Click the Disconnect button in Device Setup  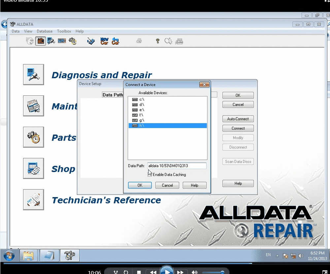(x=238, y=147)
